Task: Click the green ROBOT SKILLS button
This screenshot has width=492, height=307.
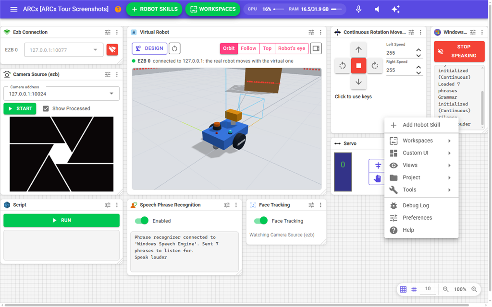Action: pos(154,9)
